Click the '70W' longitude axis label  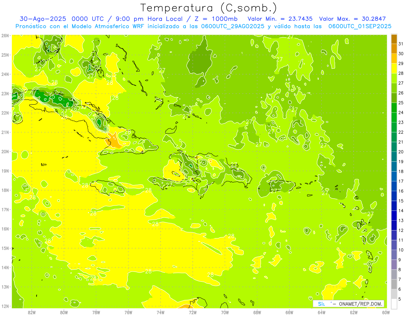[225, 312]
